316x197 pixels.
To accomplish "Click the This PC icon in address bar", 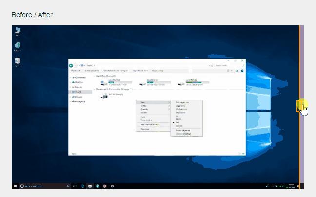I will click(82, 65).
